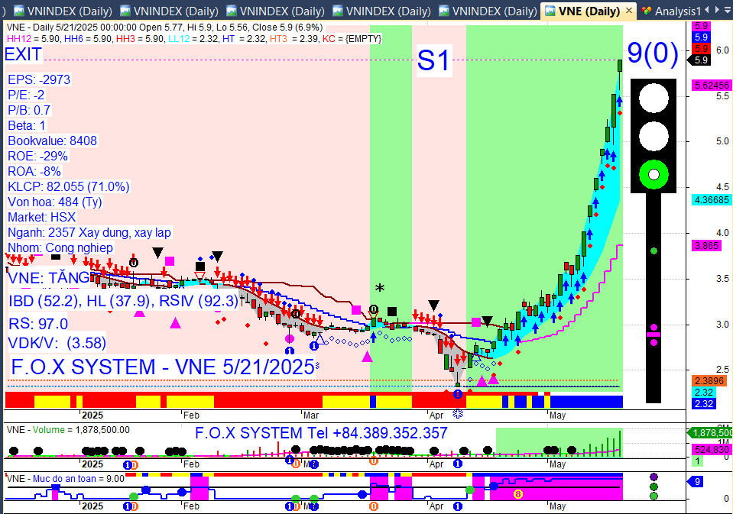
Task: Click the purple dot in the safety pane
Action: click(654, 477)
